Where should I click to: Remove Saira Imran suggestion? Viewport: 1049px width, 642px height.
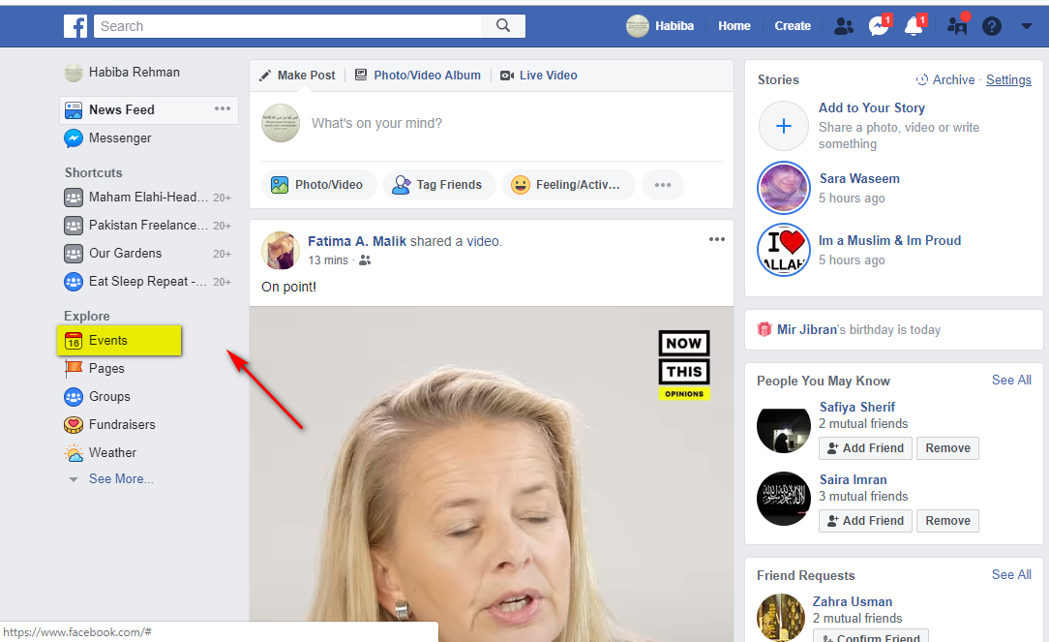(x=948, y=520)
